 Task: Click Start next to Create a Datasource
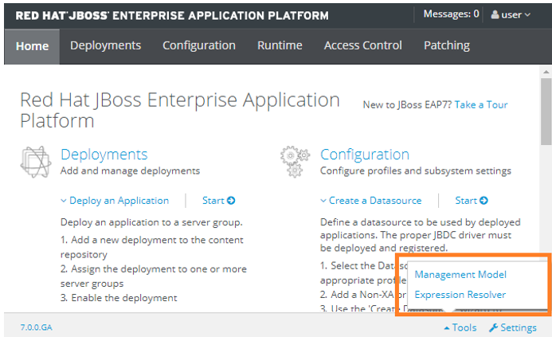[472, 201]
